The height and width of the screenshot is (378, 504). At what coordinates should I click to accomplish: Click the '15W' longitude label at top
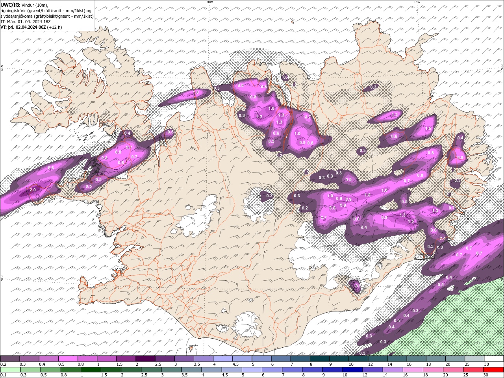pyautogui.click(x=417, y=2)
